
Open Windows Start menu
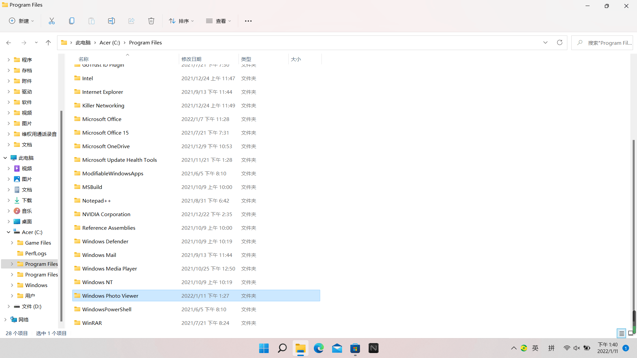[264, 348]
